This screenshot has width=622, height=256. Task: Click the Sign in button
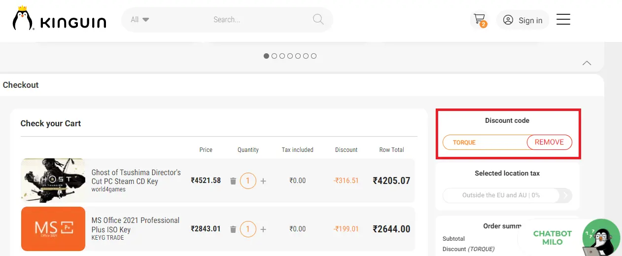click(523, 20)
